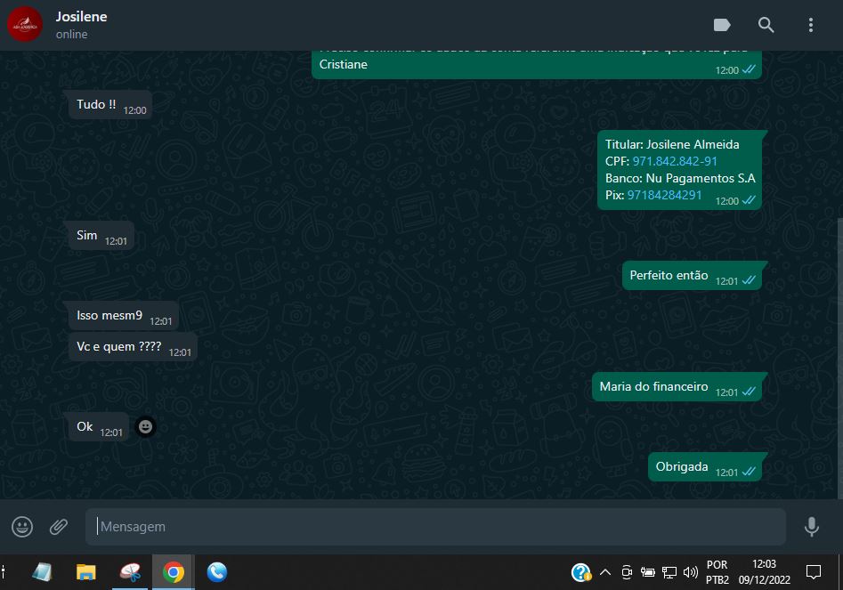
Task: Click the CPF number link 971.842.842-91
Action: (x=674, y=161)
